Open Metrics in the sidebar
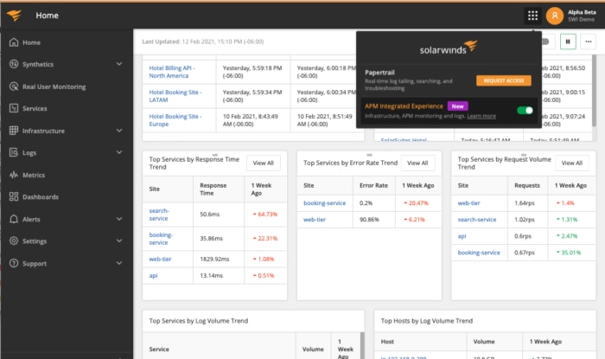 34,175
